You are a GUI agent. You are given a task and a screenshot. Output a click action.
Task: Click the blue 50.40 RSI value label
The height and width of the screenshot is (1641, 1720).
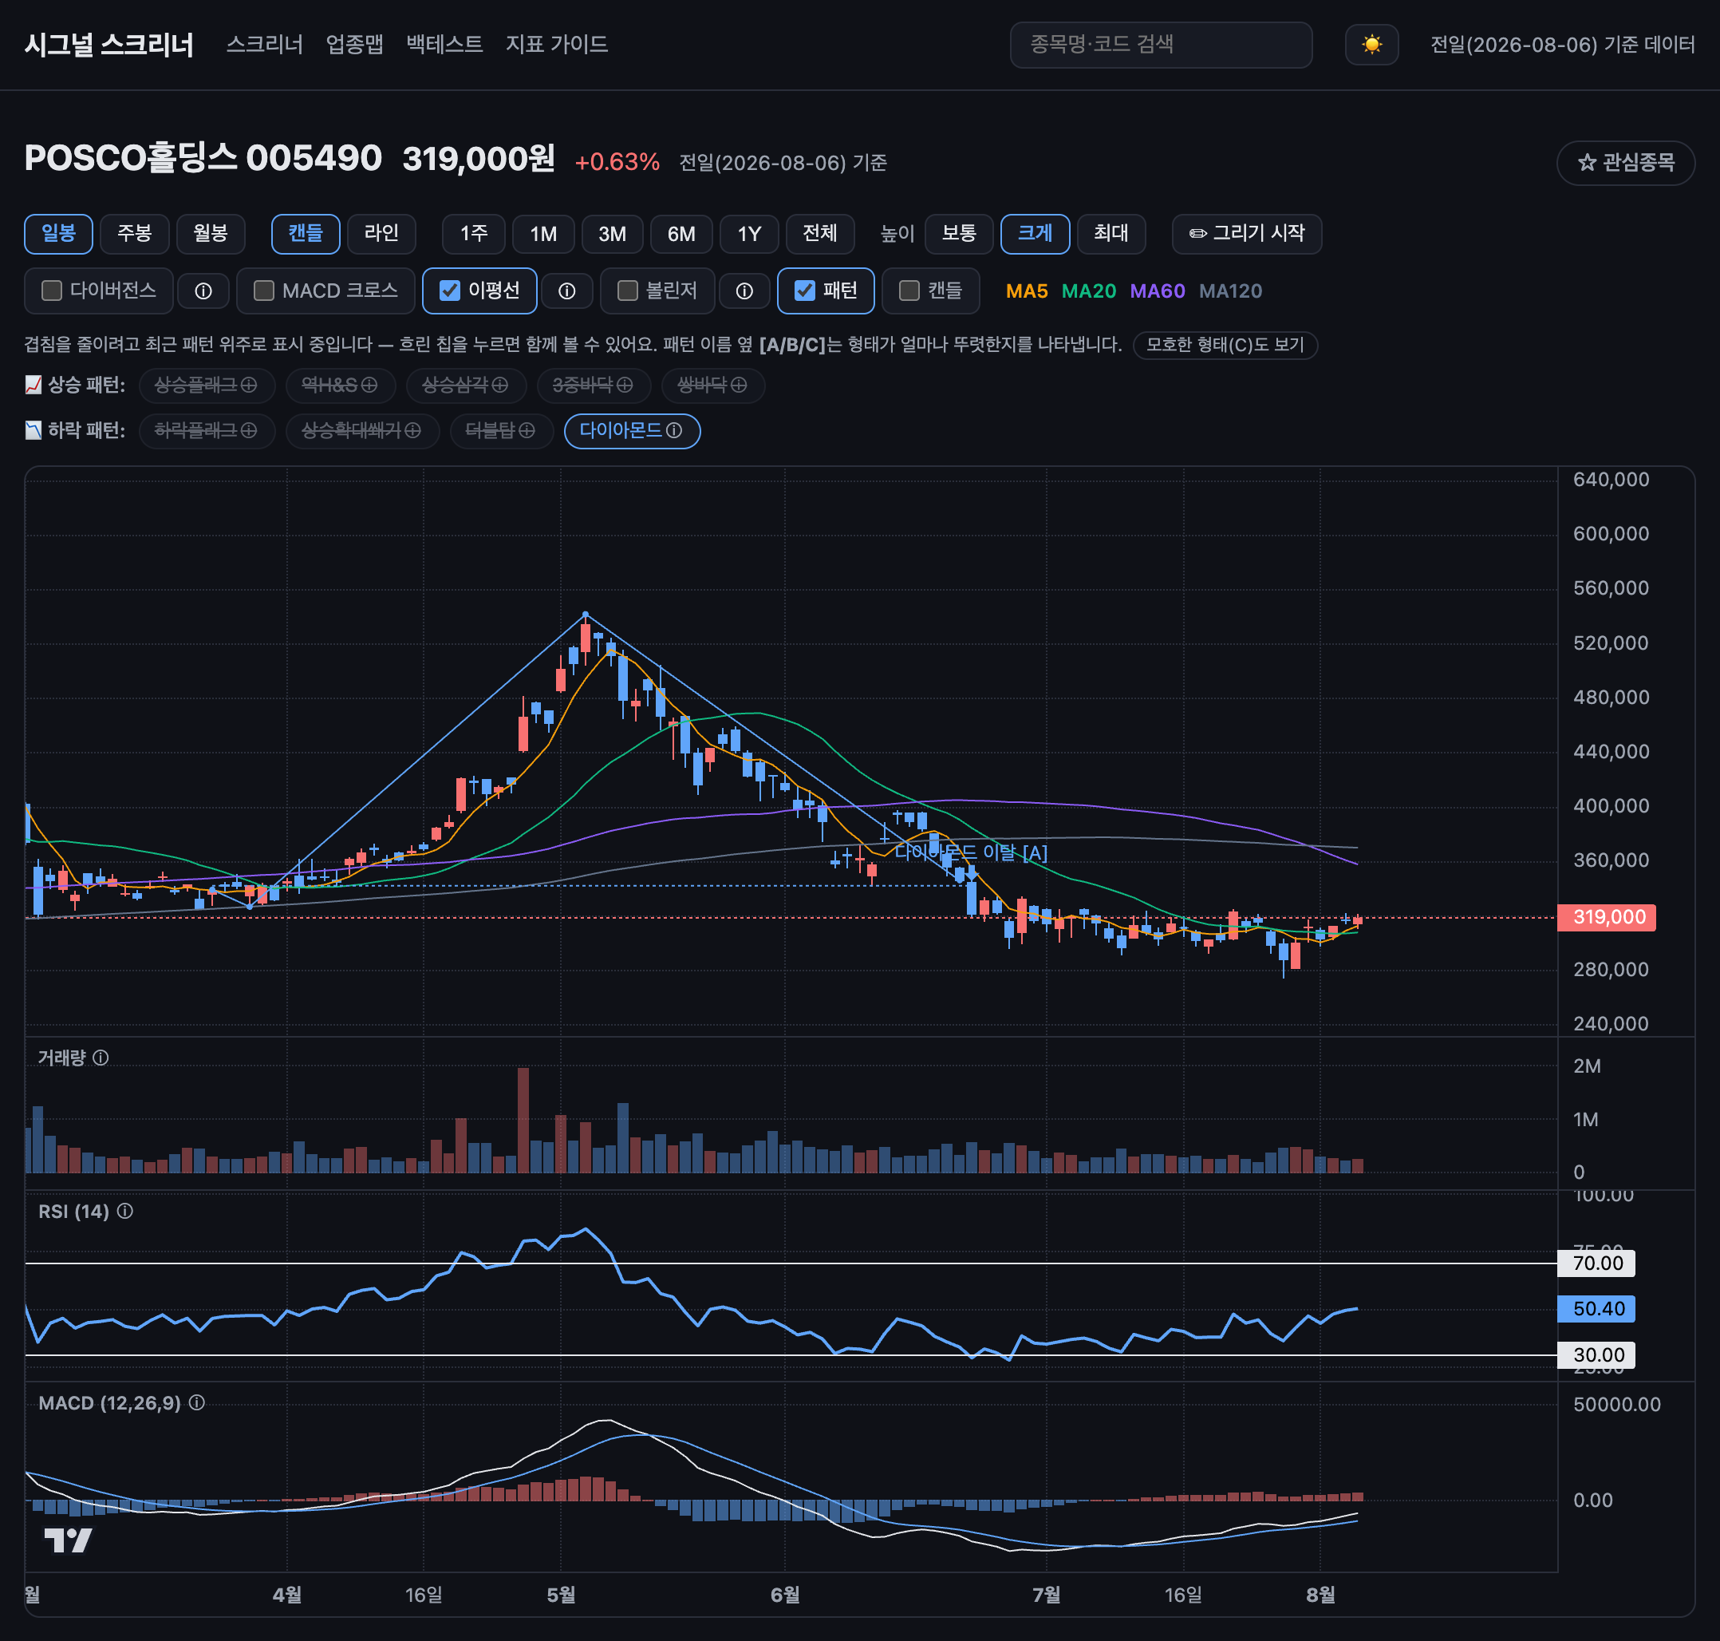(x=1596, y=1309)
